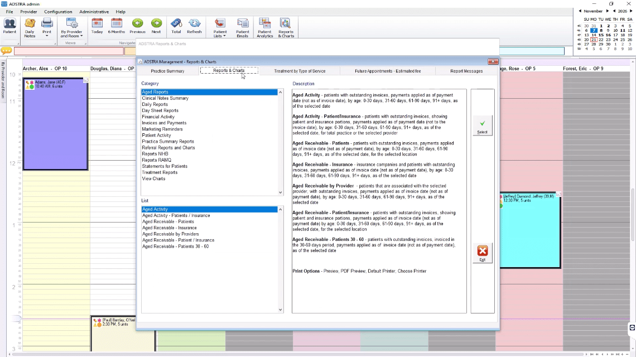Open Diamond, Jeffrey cyan appointment block
The width and height of the screenshot is (636, 357).
[531, 230]
